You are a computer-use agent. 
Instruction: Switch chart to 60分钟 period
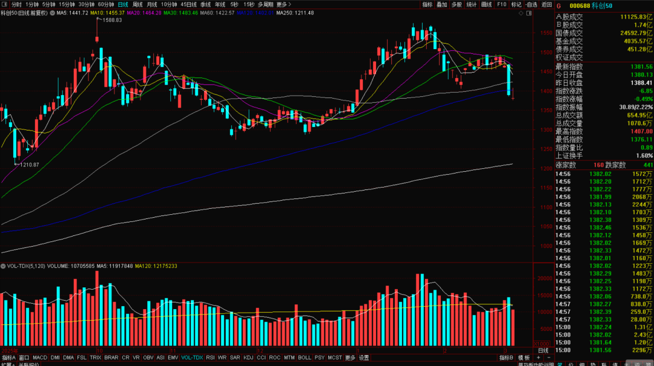pyautogui.click(x=107, y=4)
